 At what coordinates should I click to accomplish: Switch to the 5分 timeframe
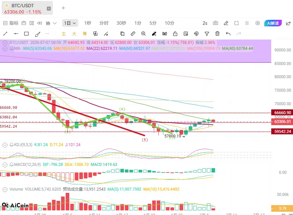point(153,23)
